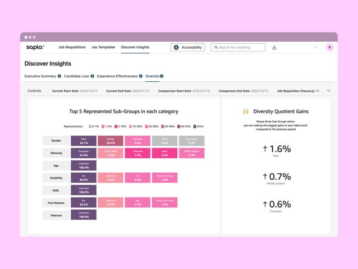Select the Diversity tab
This screenshot has width=358, height=269.
click(152, 76)
